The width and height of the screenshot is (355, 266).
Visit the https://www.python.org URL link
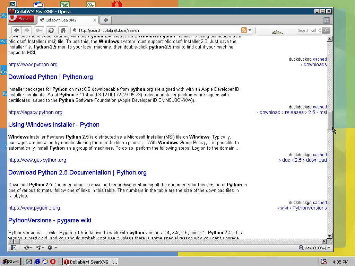point(33,64)
